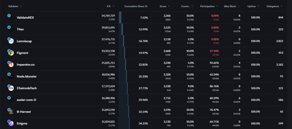The image size is (292, 129).
Task: Sort by Uptime column arrows
Action: (258, 6)
